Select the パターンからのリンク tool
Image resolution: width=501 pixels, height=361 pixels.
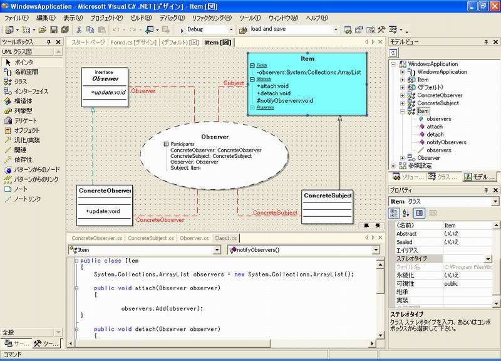pyautogui.click(x=32, y=179)
